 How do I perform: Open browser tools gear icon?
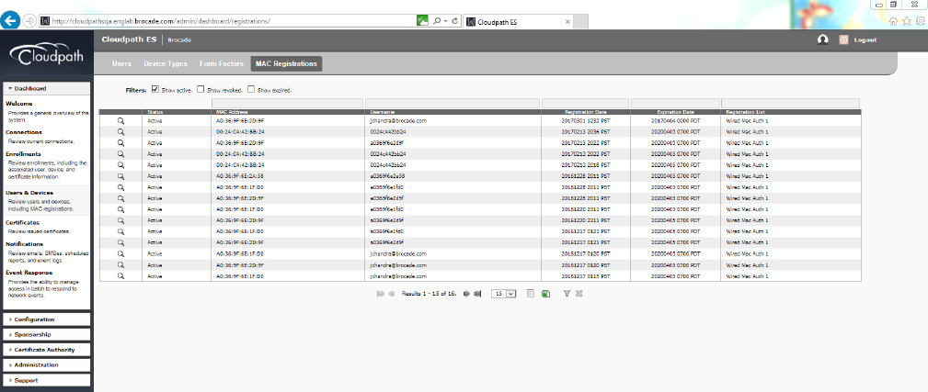[920, 21]
